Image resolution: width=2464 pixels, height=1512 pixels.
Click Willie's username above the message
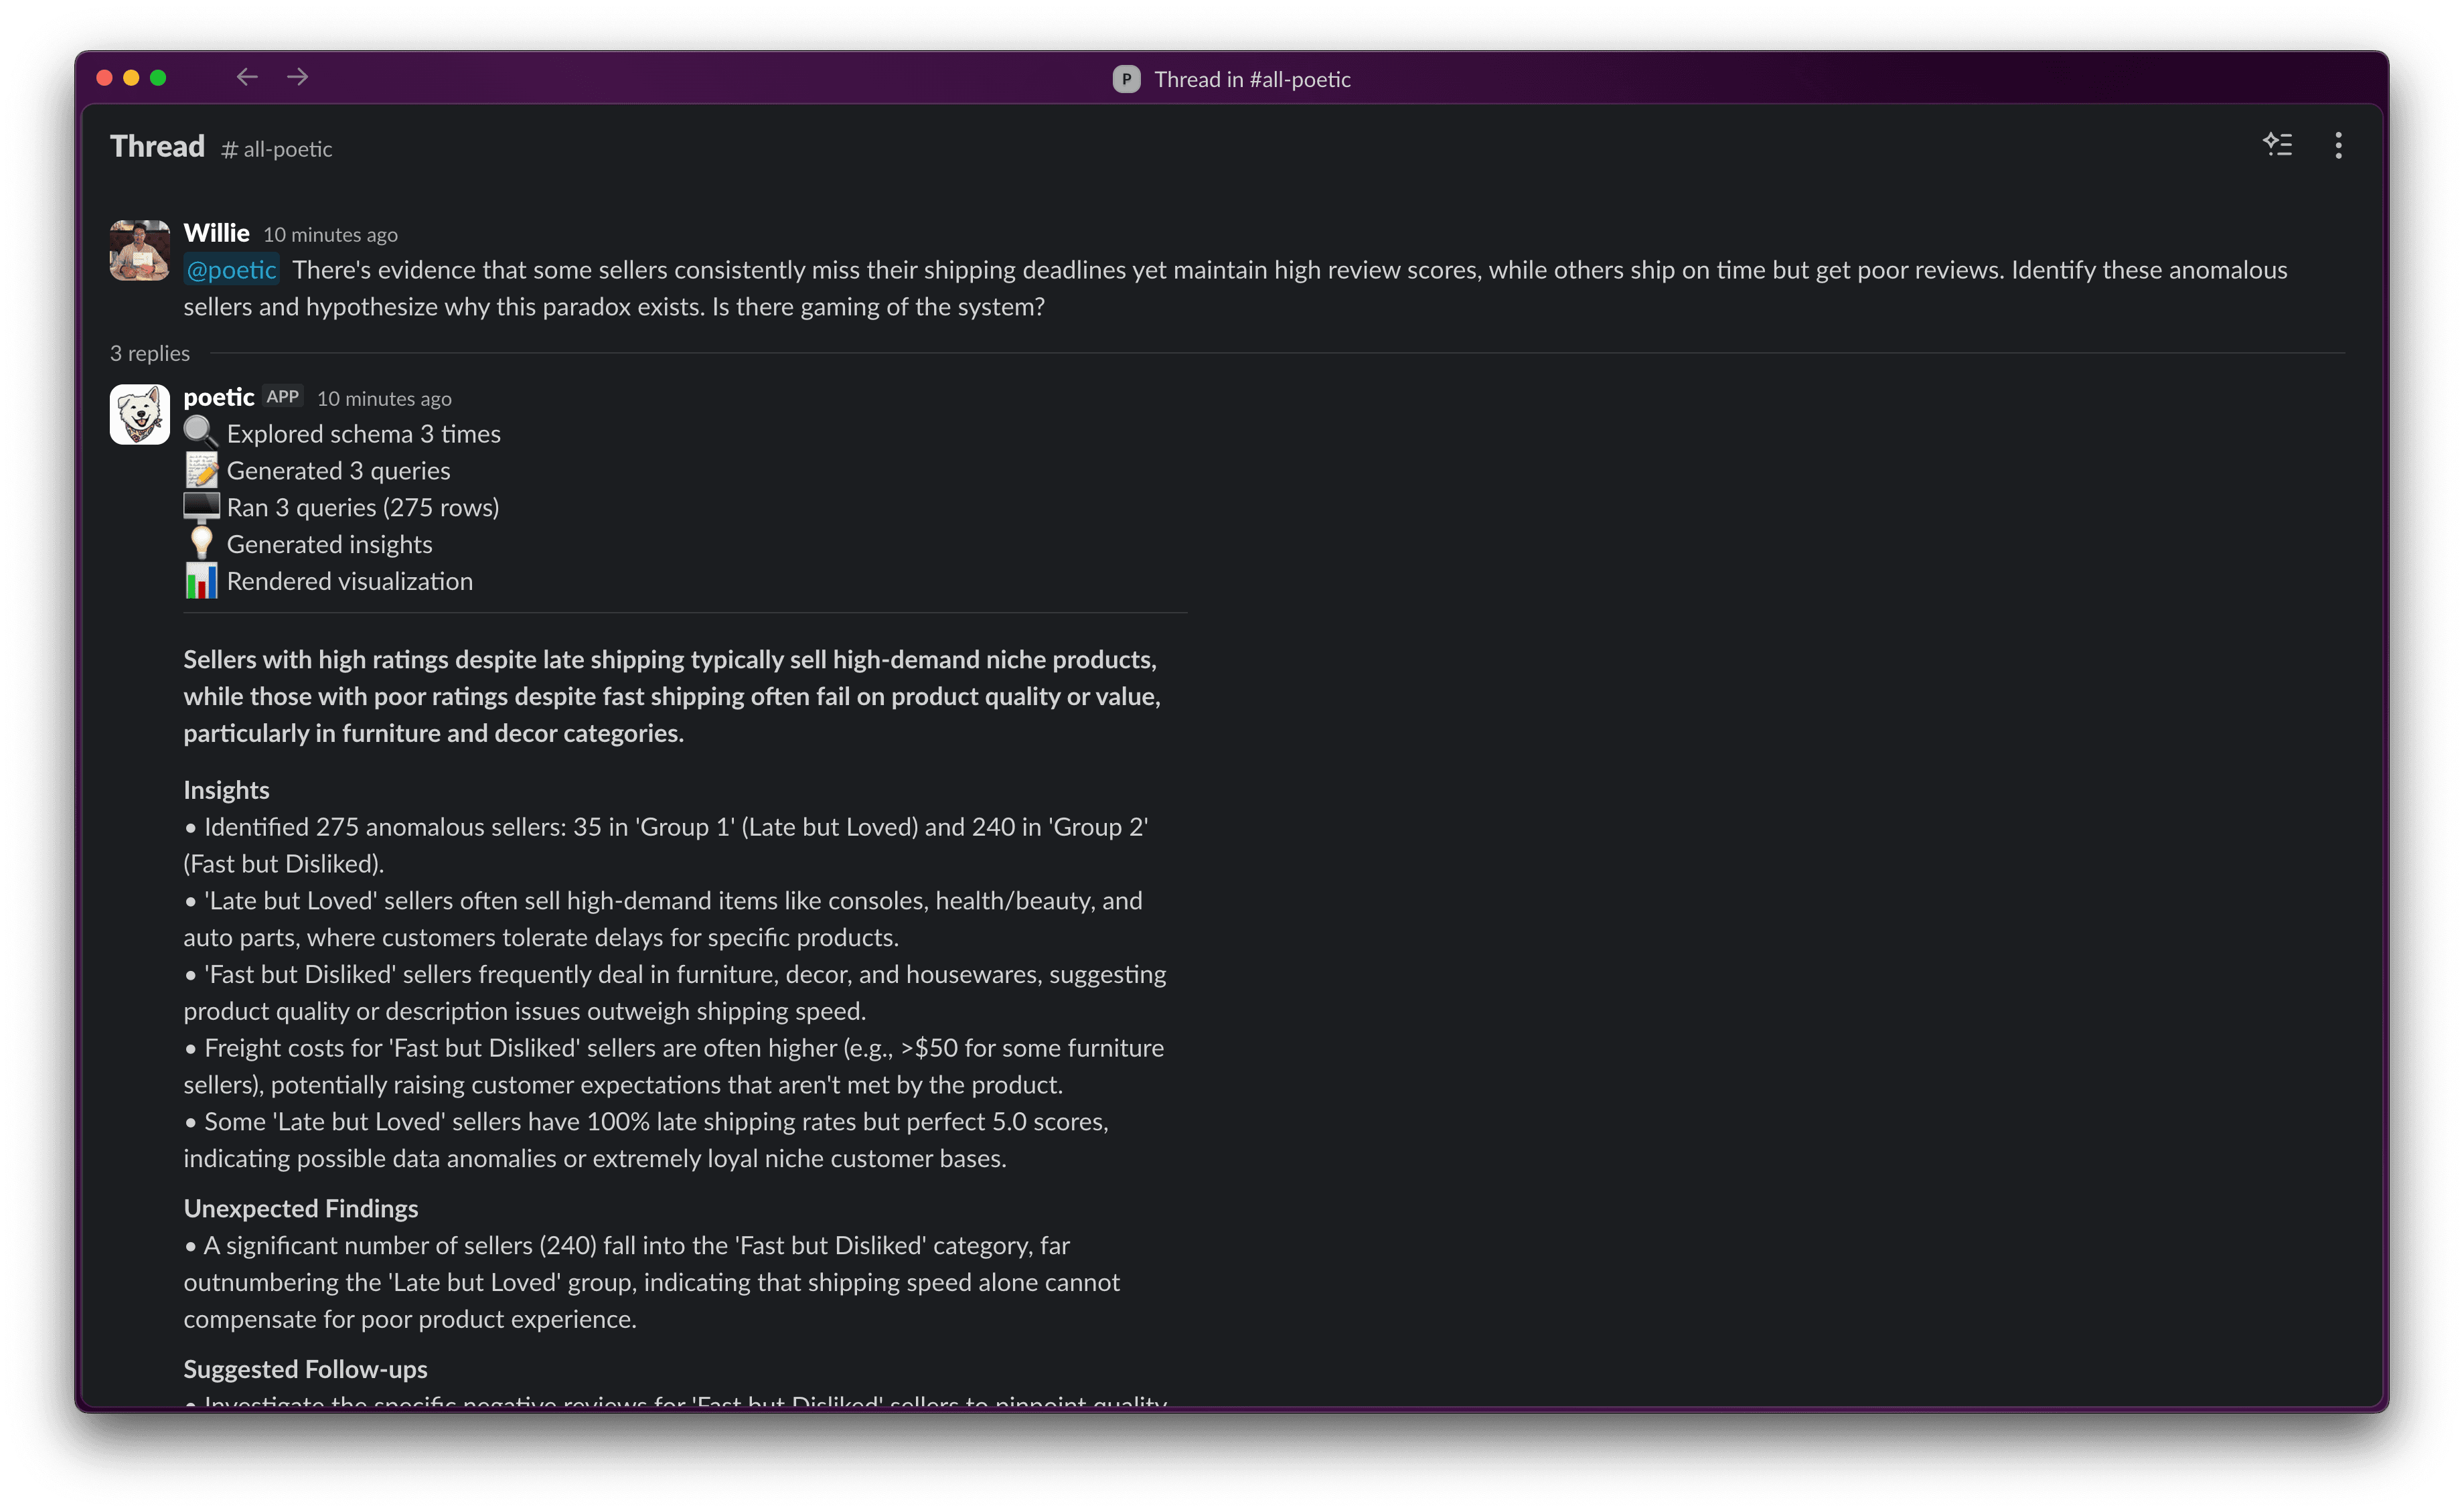click(217, 232)
